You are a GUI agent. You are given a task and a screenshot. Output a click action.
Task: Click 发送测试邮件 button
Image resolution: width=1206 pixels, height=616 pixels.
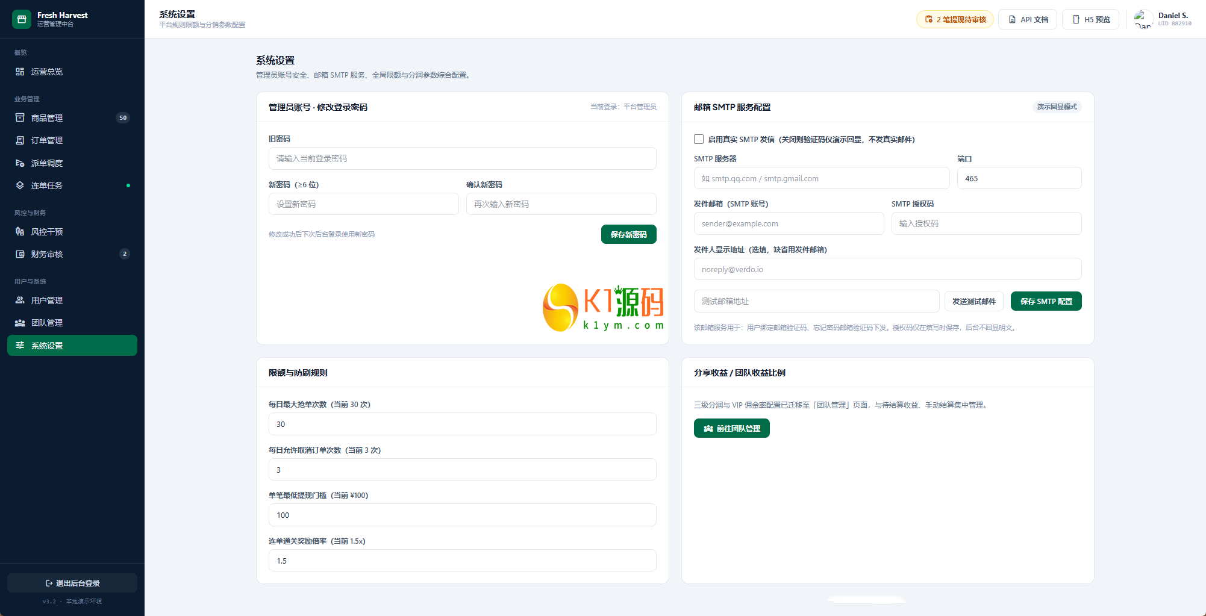tap(973, 301)
